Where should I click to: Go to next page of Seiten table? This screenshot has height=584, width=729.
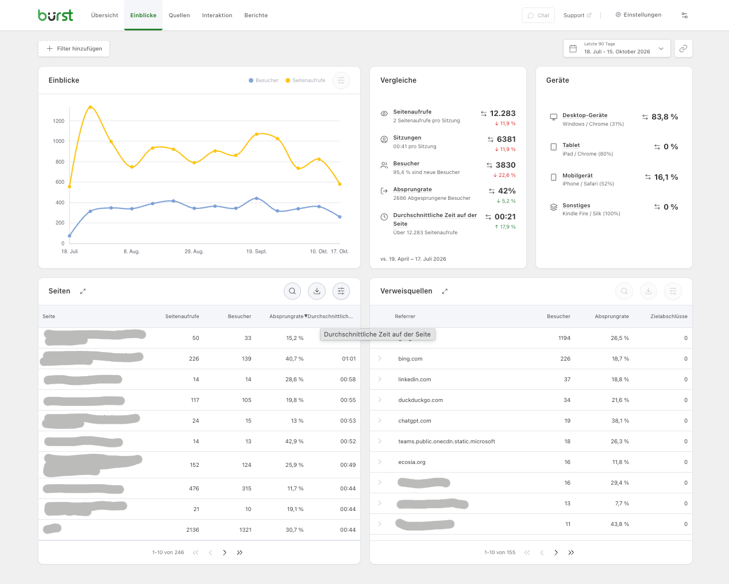pos(225,552)
